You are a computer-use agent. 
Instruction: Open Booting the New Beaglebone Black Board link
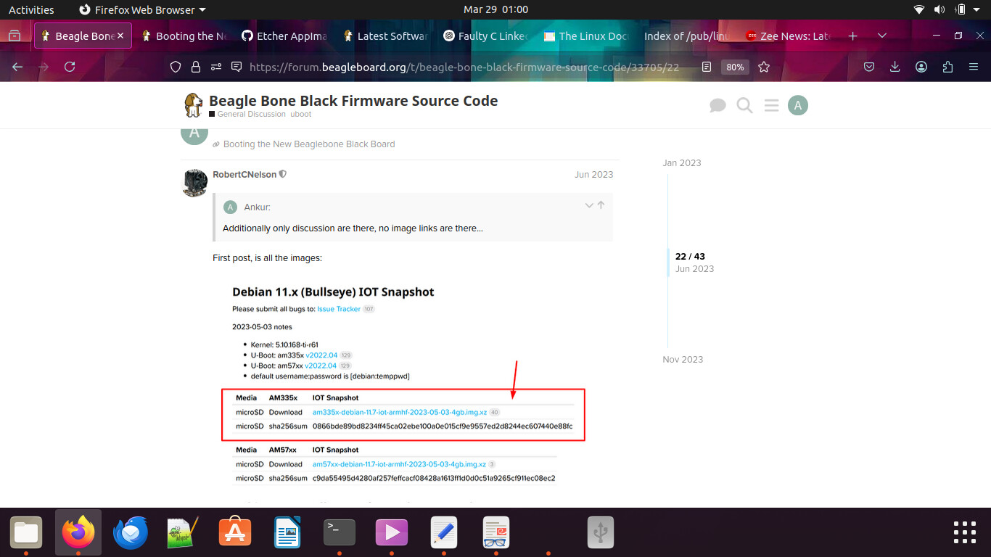(309, 144)
